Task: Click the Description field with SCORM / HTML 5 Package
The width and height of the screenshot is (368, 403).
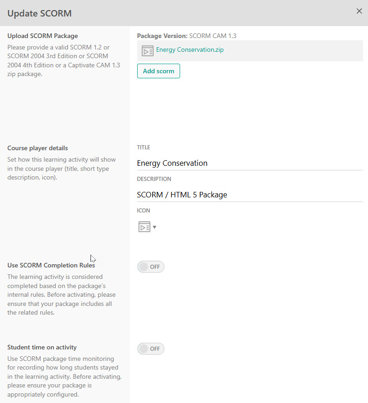Action: pyautogui.click(x=249, y=195)
